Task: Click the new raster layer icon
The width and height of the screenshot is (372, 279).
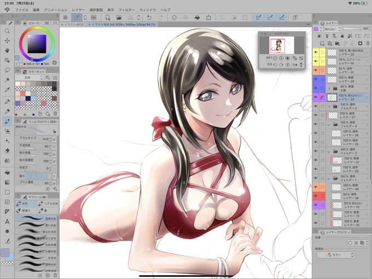Action: [322, 43]
